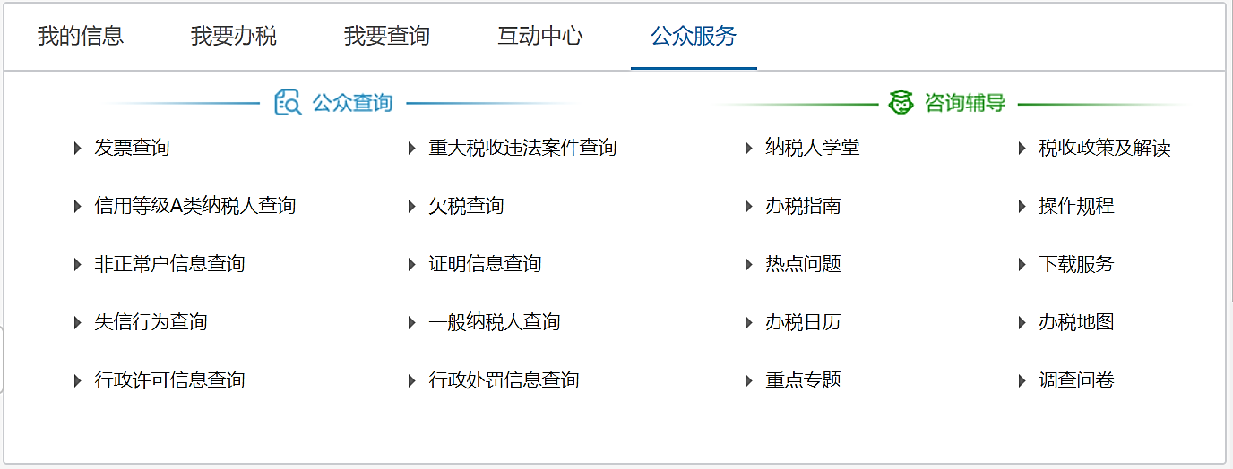The image size is (1233, 469).
Task: Click the triangle marker before 欠税查询
Action: pyautogui.click(x=412, y=207)
